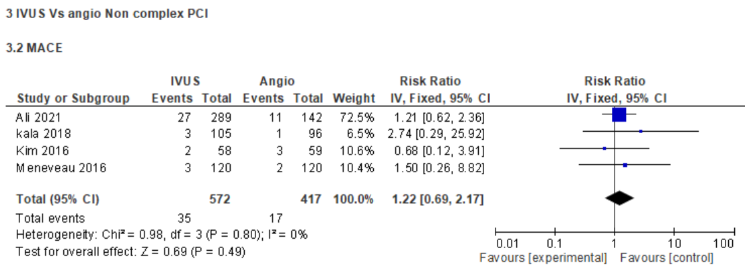The image size is (745, 269).
Task: Click the 100 tick label on axis
Action: [x=724, y=242]
